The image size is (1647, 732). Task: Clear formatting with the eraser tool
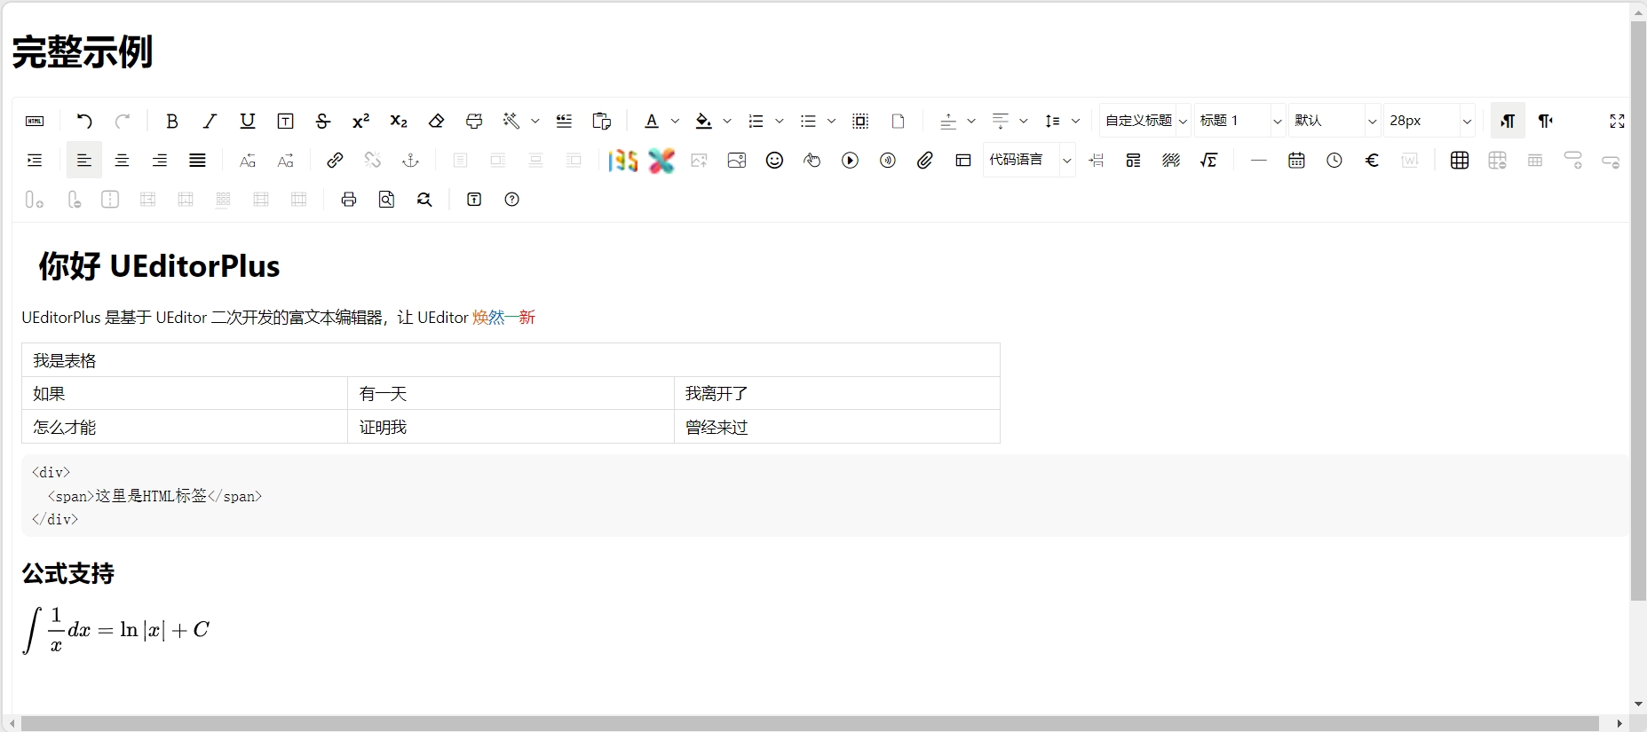pyautogui.click(x=436, y=122)
